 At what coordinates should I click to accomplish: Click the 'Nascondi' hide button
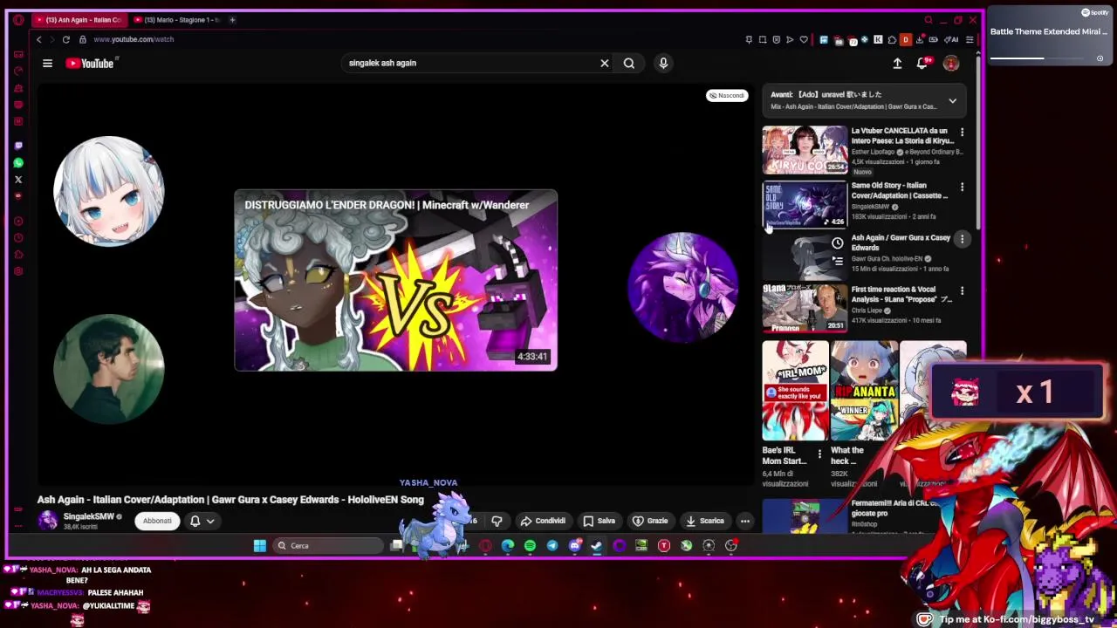pyautogui.click(x=727, y=95)
